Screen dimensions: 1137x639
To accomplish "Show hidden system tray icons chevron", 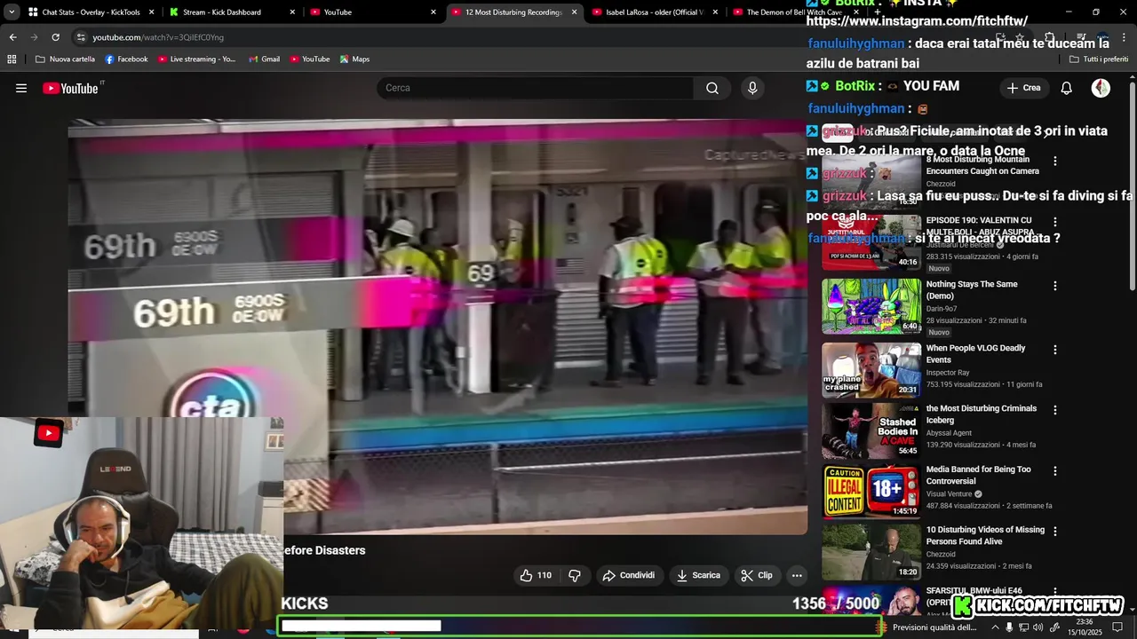I will point(995,627).
